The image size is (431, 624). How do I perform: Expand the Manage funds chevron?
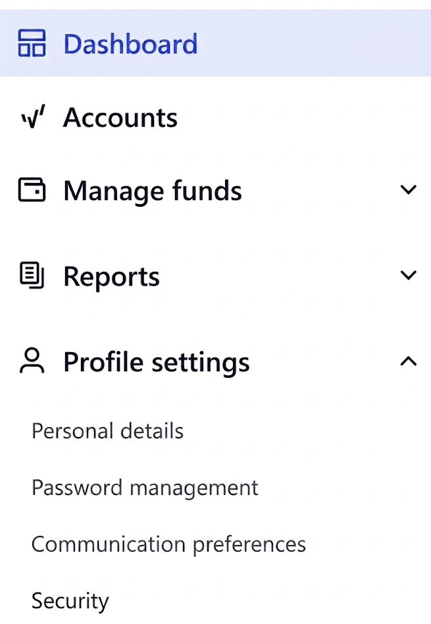pos(409,190)
